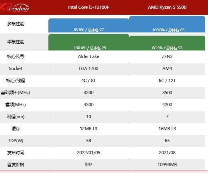Click the Socket row label
The image size is (208, 173).
coord(16,68)
